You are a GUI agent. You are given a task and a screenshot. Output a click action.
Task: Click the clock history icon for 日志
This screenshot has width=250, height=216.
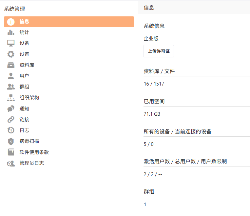click(11, 130)
